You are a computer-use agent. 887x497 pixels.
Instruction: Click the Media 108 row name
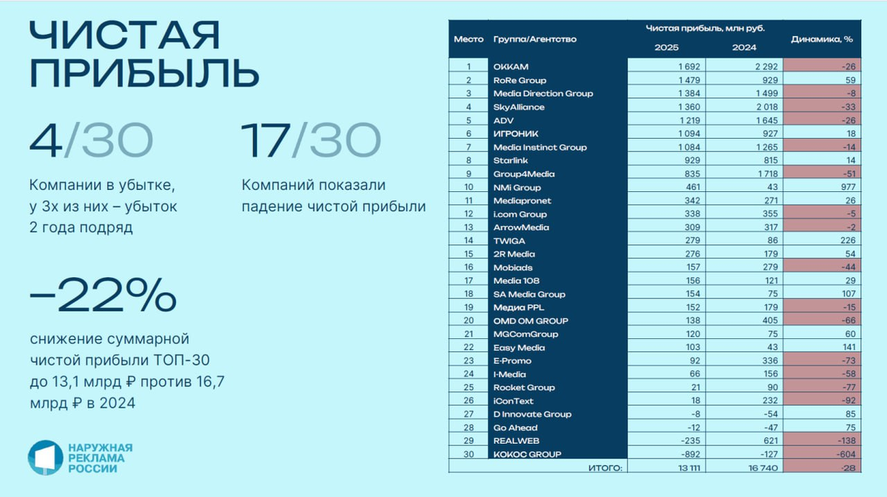click(x=516, y=281)
